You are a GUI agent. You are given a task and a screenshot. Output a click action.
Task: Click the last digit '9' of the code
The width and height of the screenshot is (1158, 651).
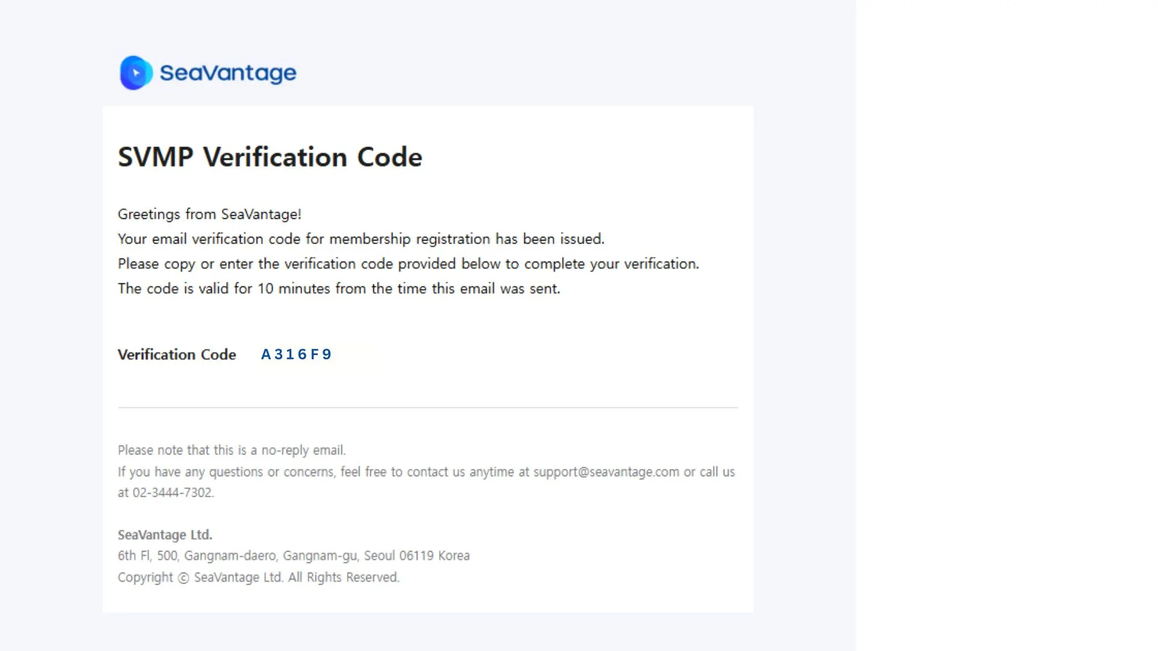point(326,354)
